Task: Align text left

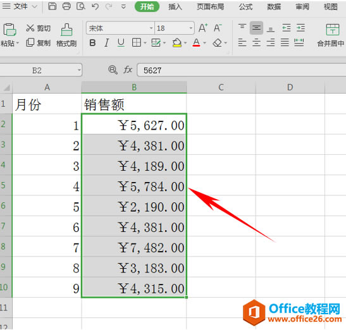Action: pyautogui.click(x=242, y=42)
